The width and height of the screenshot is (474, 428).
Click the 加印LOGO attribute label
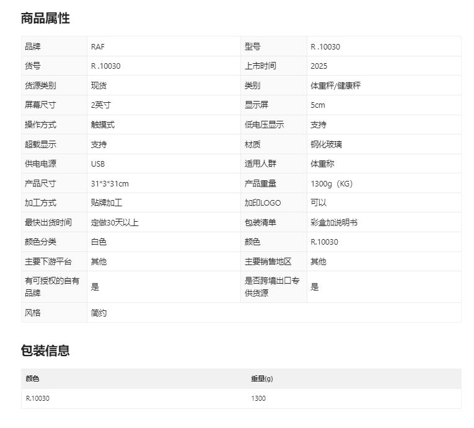click(x=263, y=203)
